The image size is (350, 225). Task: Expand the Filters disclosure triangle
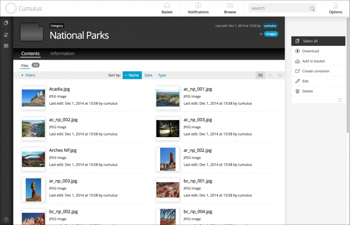[x=22, y=75]
